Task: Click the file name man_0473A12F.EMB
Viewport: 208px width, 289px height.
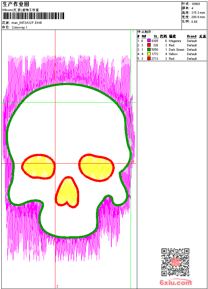Action: [27, 23]
